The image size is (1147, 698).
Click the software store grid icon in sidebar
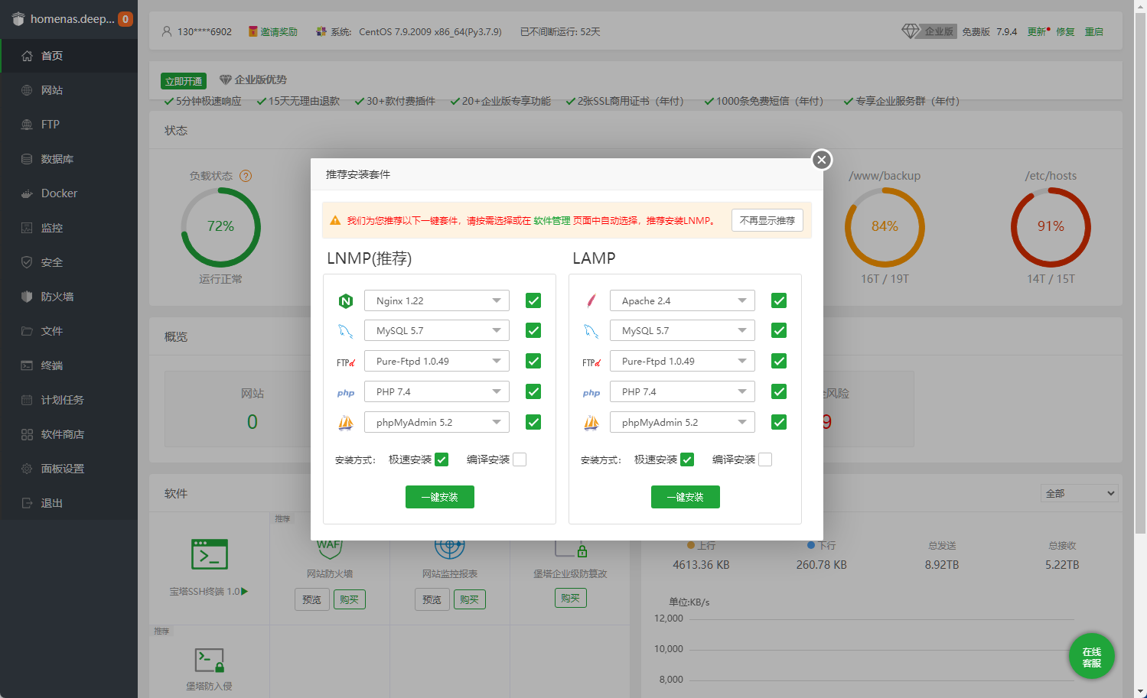pyautogui.click(x=27, y=434)
